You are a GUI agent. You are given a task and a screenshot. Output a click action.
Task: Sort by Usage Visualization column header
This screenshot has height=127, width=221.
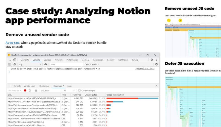[x=132, y=95]
